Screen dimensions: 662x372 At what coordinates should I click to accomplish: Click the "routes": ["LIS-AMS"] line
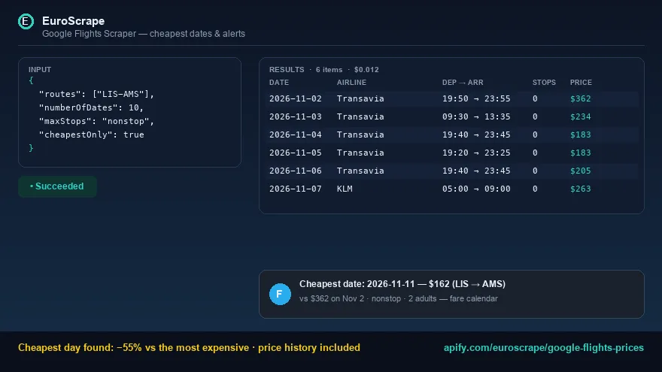(97, 94)
